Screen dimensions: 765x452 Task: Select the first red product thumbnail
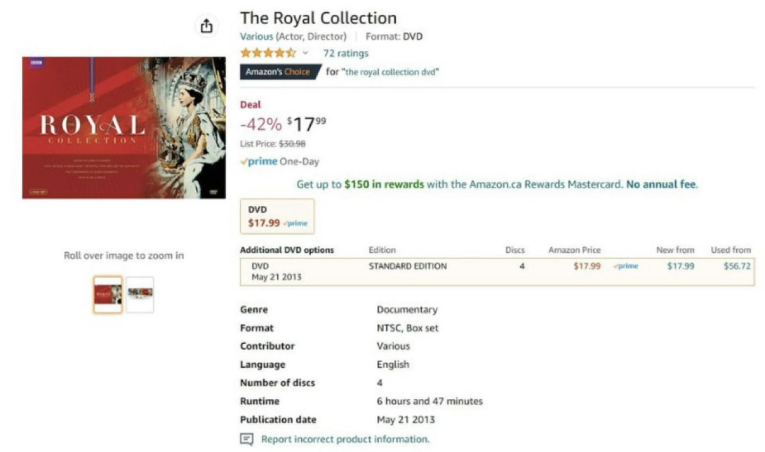108,294
